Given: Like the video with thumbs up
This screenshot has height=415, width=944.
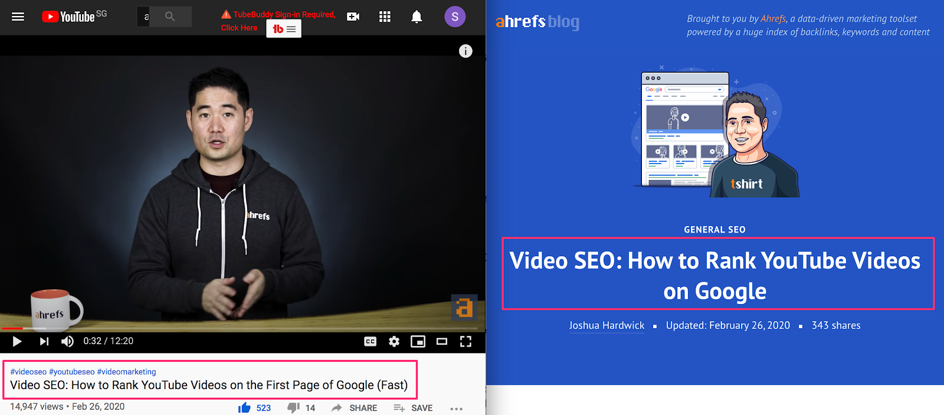Looking at the screenshot, I should click(x=254, y=408).
